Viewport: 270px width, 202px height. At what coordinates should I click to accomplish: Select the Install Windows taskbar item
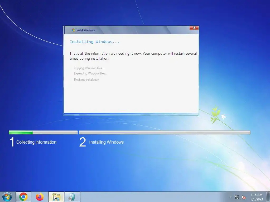coord(72,197)
